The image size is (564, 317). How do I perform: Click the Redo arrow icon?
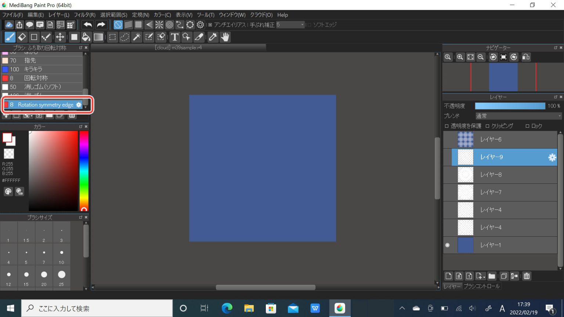tap(101, 25)
